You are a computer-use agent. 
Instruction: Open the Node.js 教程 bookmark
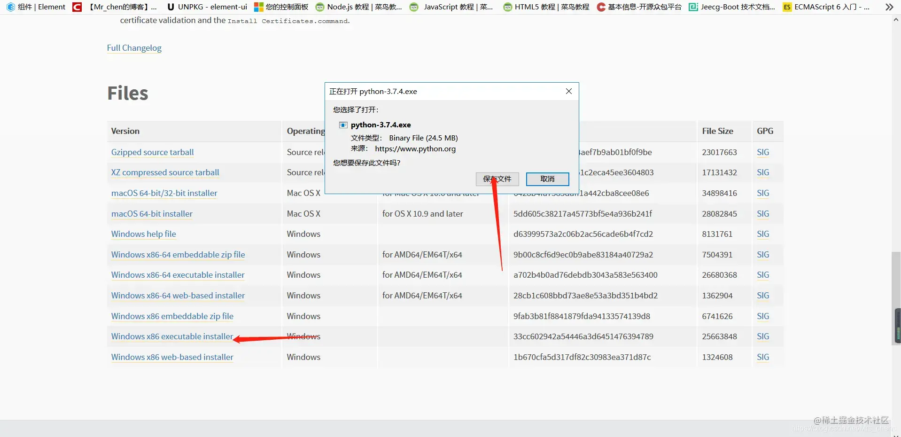359,7
